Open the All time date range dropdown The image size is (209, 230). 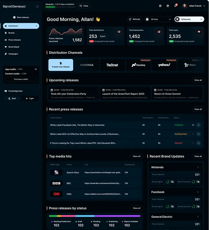pos(158,19)
